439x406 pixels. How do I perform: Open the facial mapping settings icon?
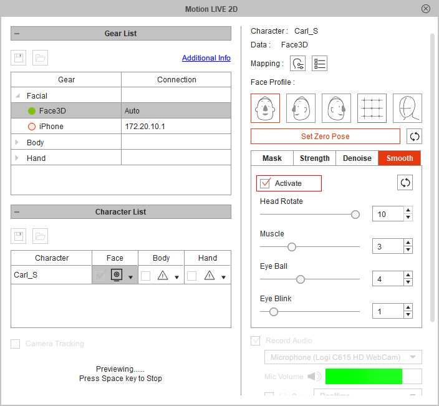pyautogui.click(x=297, y=64)
